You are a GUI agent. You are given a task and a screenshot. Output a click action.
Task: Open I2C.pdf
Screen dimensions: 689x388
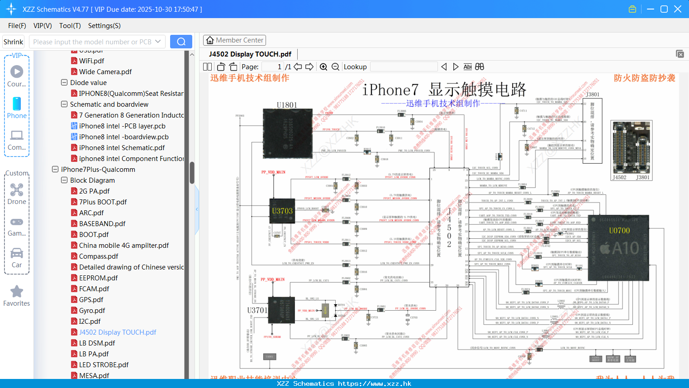[90, 321]
